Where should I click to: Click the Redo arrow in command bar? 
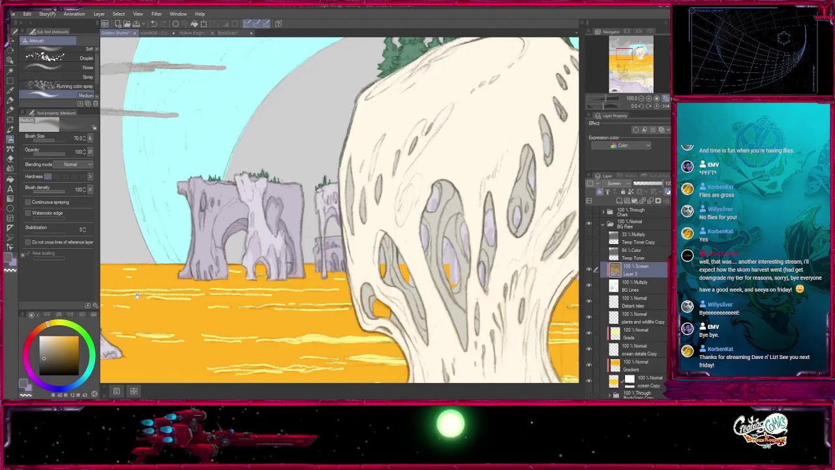164,23
